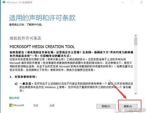Click the scrollbar up arrow
The height and width of the screenshot is (113, 146).
pyautogui.click(x=136, y=36)
